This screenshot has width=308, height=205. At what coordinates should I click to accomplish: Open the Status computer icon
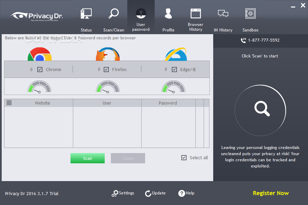coord(86,14)
